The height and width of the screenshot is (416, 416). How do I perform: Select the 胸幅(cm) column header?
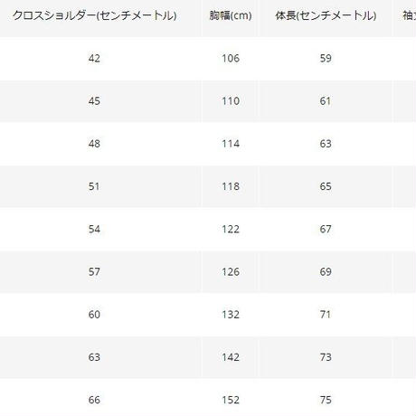tap(231, 15)
